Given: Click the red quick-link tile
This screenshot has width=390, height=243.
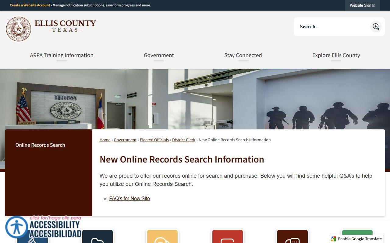Looking at the screenshot, I should [227, 236].
